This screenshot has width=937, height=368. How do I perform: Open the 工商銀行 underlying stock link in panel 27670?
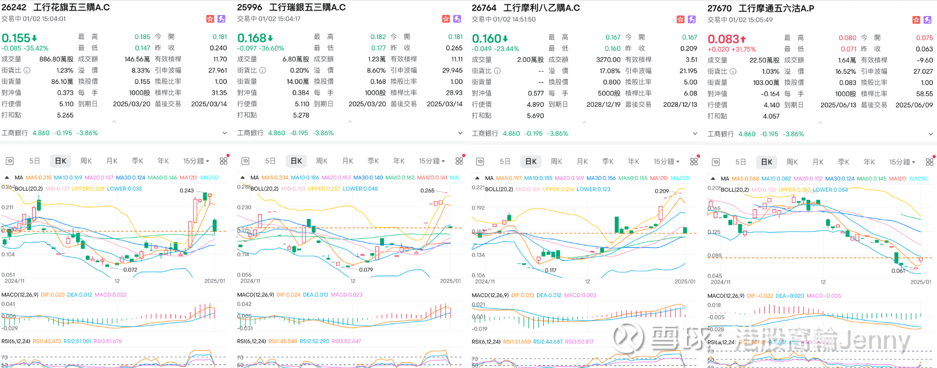click(721, 134)
